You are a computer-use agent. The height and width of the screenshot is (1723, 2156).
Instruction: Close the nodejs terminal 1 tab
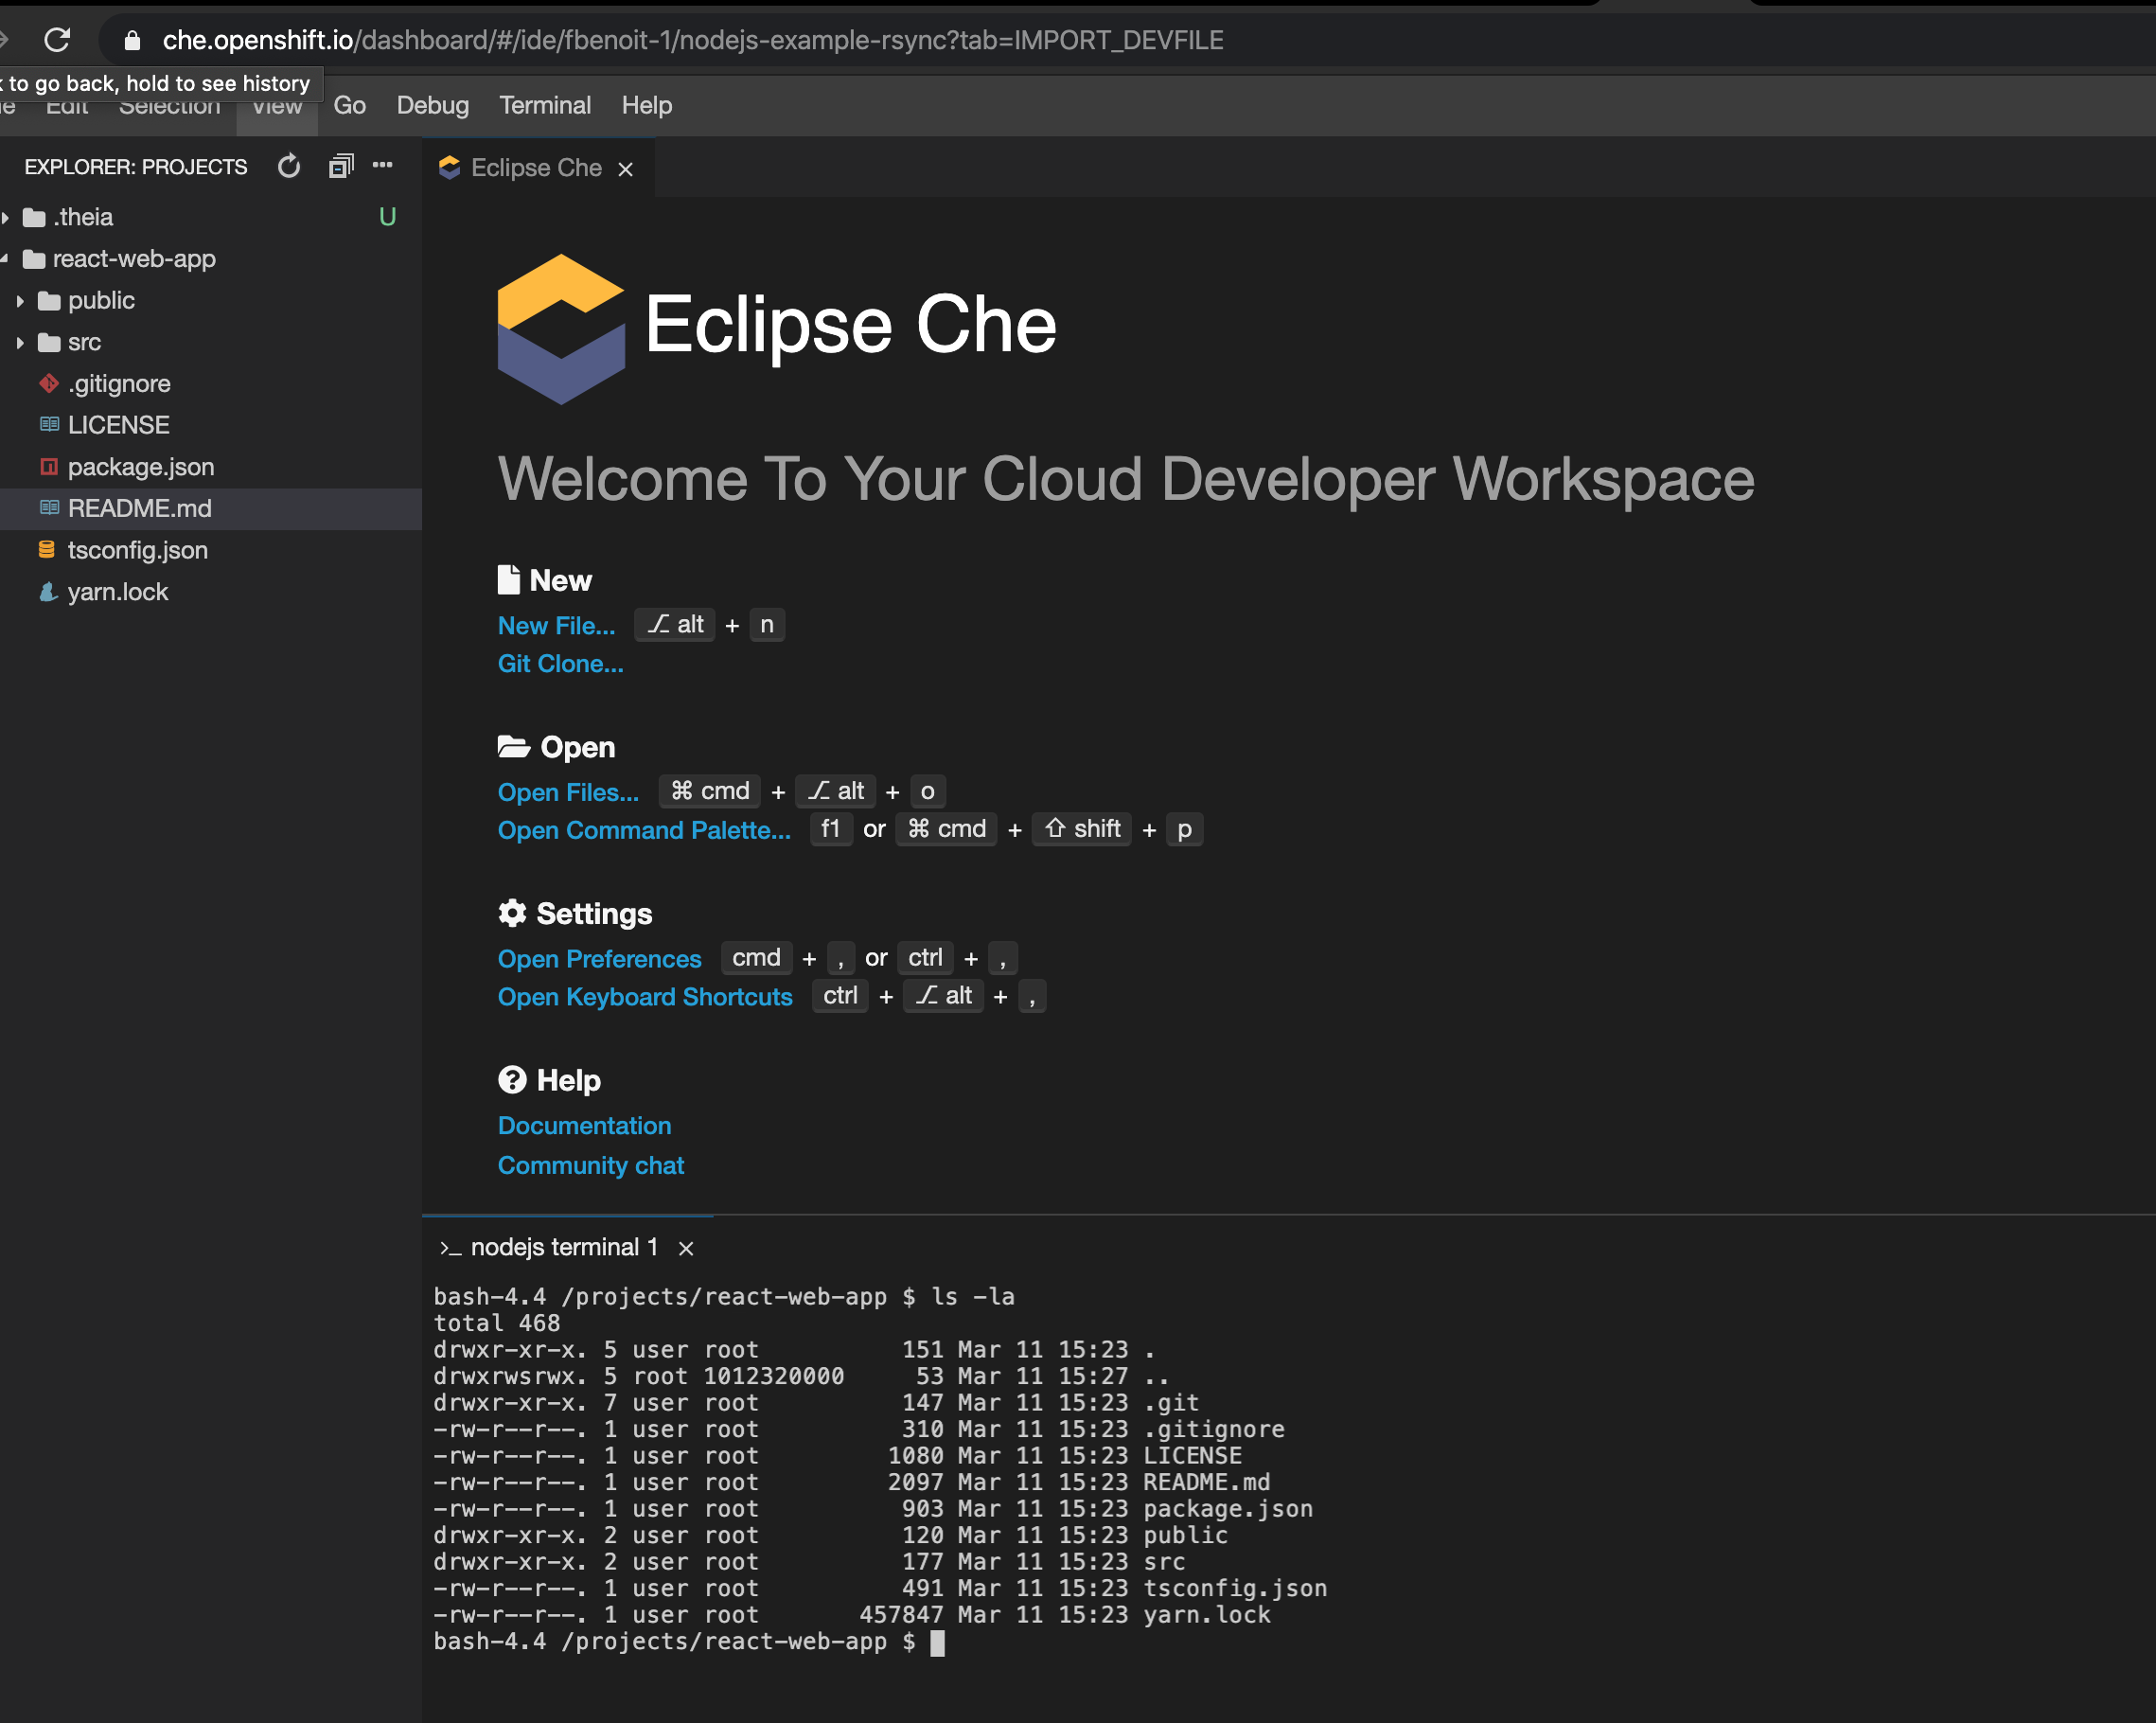pyautogui.click(x=686, y=1247)
